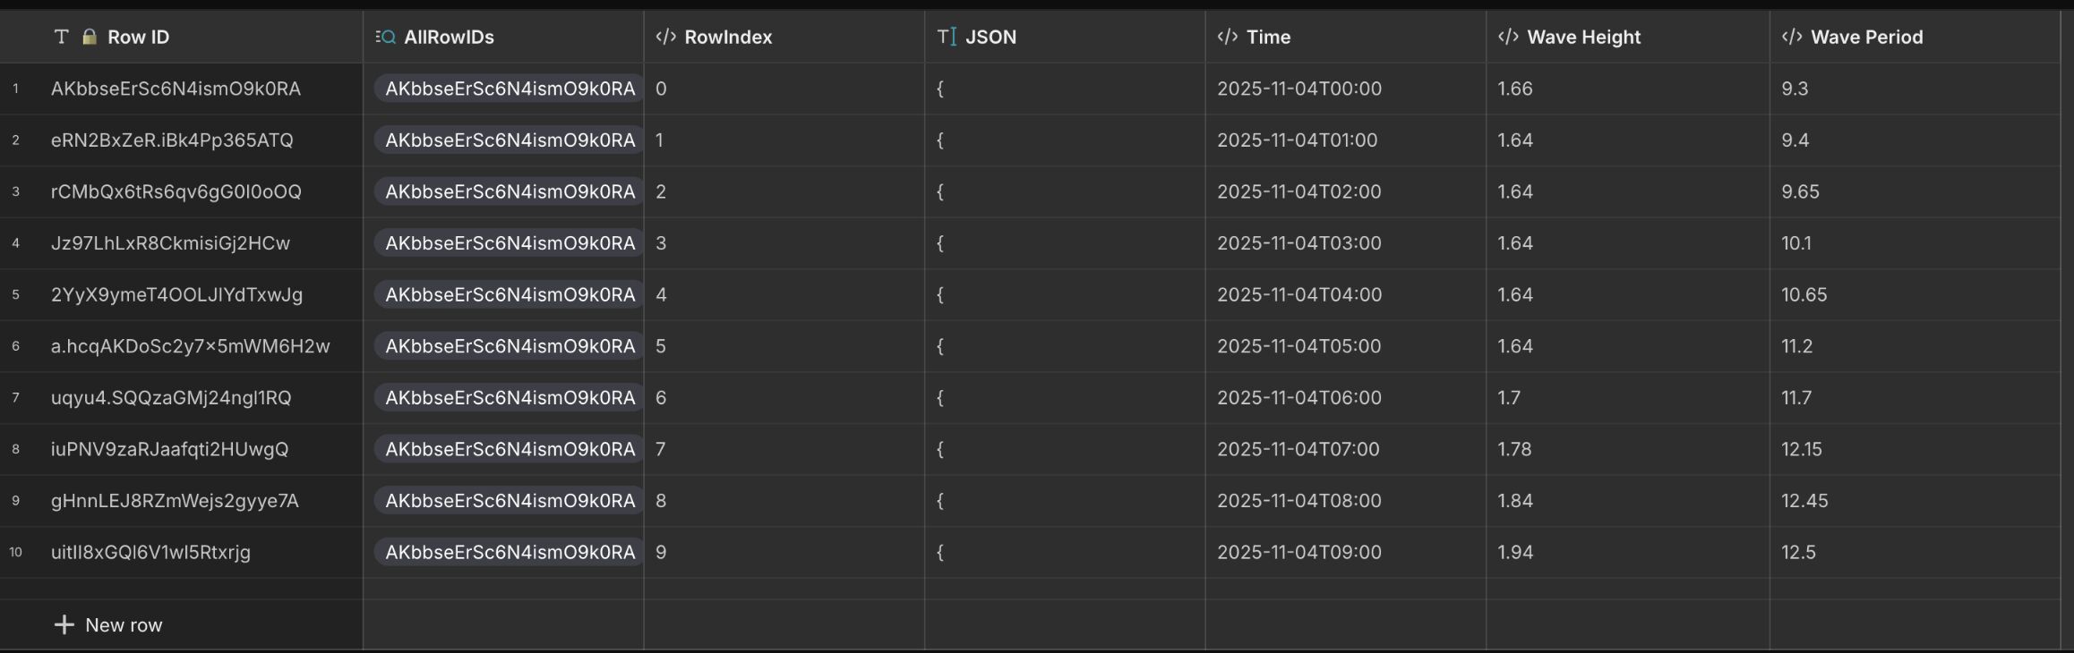Viewport: 2074px width, 653px height.
Task: Add a new row to the table
Action: [123, 624]
